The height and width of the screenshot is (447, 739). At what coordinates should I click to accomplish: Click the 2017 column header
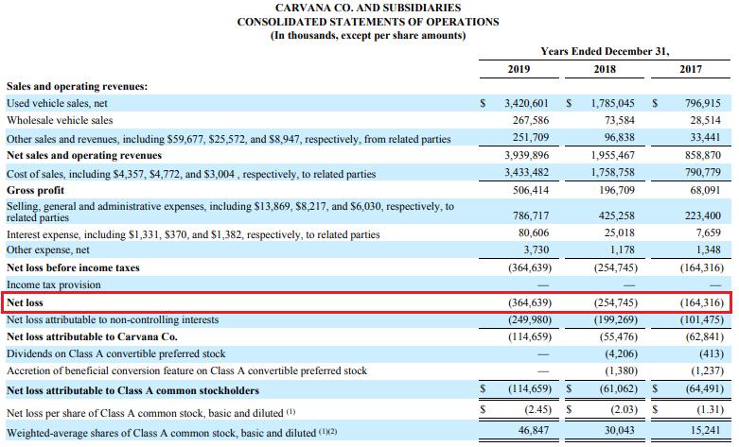pyautogui.click(x=690, y=69)
